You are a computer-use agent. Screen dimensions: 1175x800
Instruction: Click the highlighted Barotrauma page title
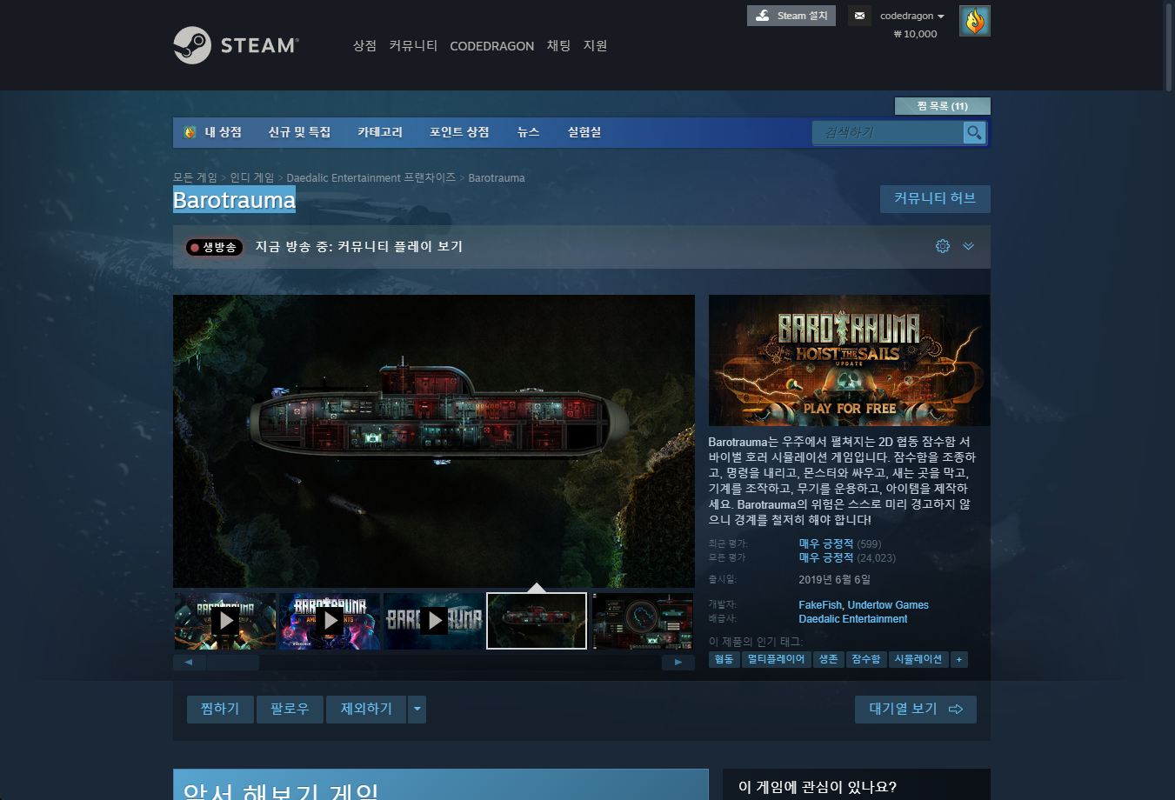point(234,200)
